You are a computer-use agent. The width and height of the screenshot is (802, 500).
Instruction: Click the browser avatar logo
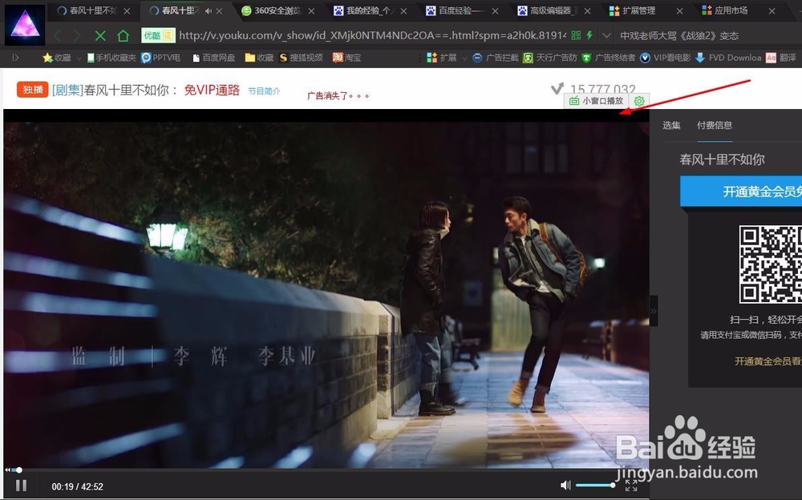point(24,24)
